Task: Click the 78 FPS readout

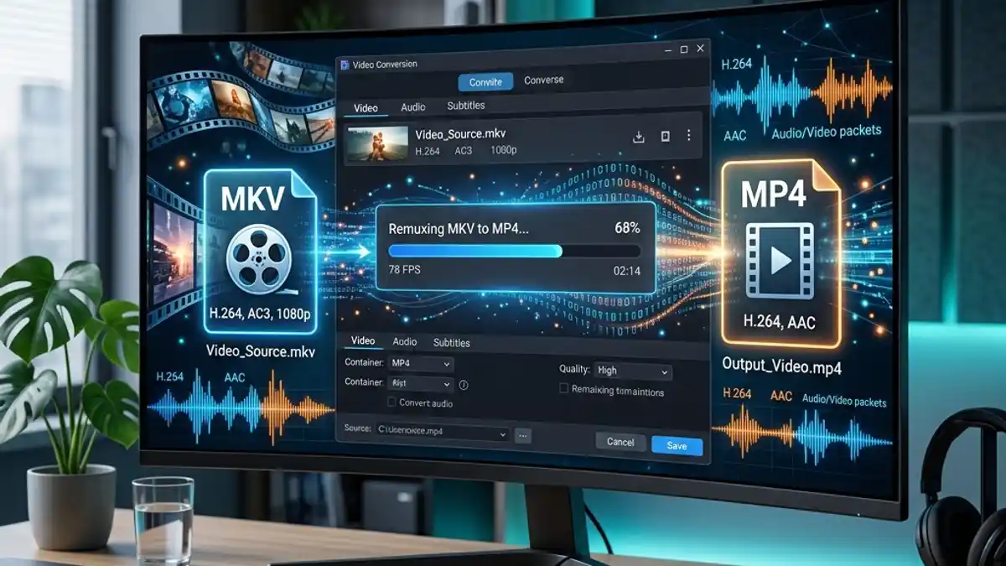Action: click(x=406, y=270)
